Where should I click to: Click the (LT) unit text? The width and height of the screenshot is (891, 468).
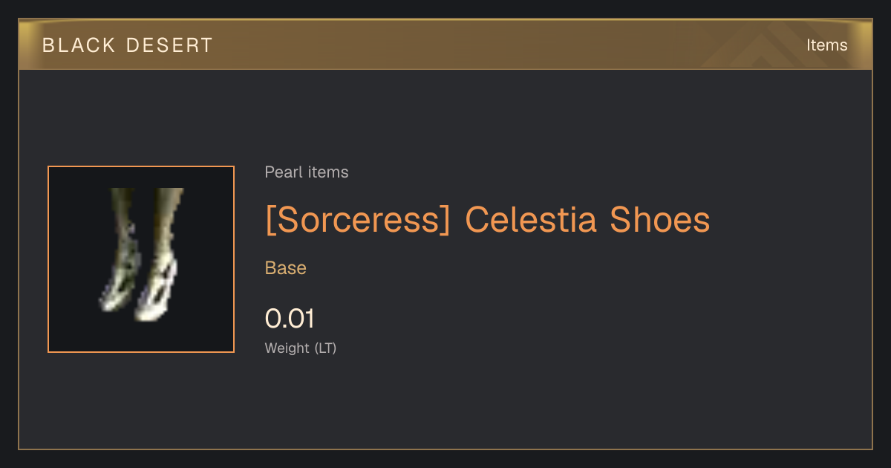click(325, 348)
